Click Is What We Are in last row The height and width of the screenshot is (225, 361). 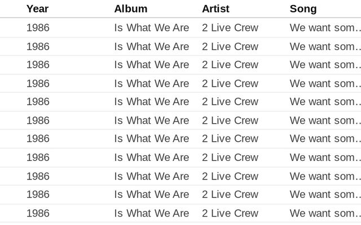pyautogui.click(x=152, y=213)
